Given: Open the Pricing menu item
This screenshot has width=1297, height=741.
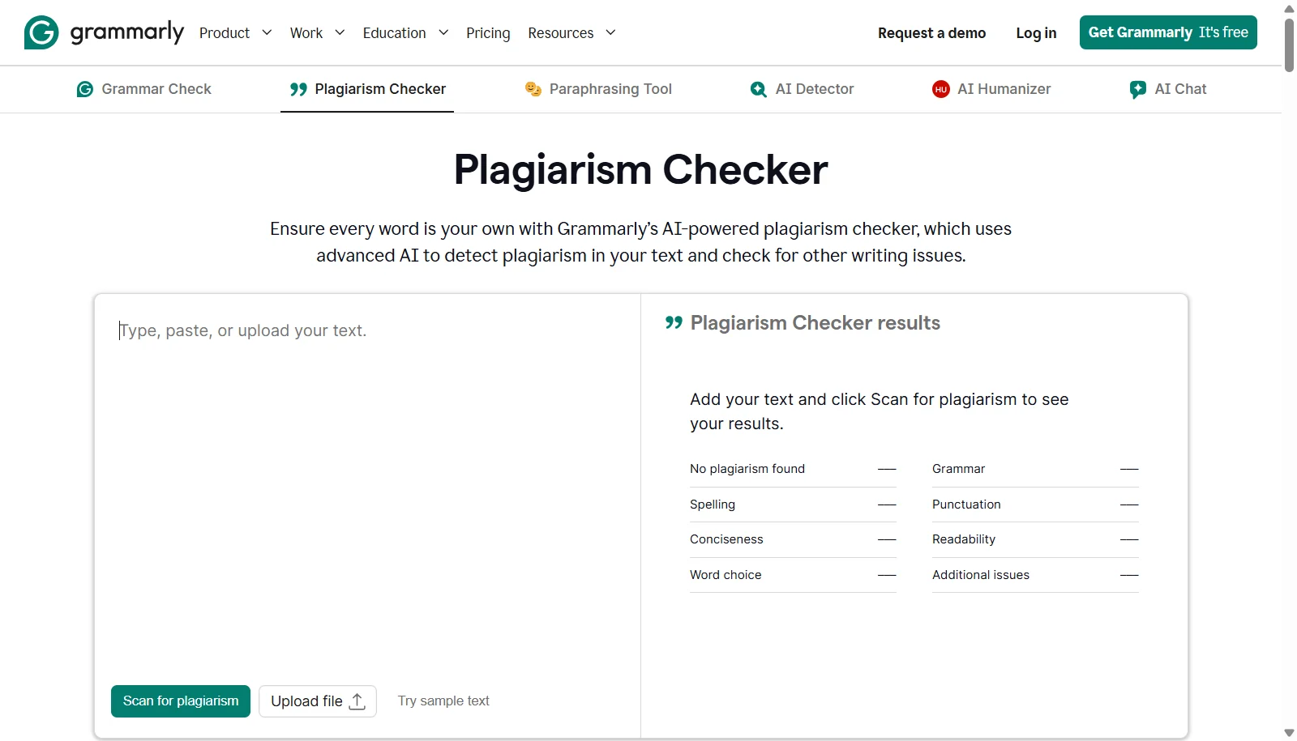Looking at the screenshot, I should pyautogui.click(x=488, y=33).
